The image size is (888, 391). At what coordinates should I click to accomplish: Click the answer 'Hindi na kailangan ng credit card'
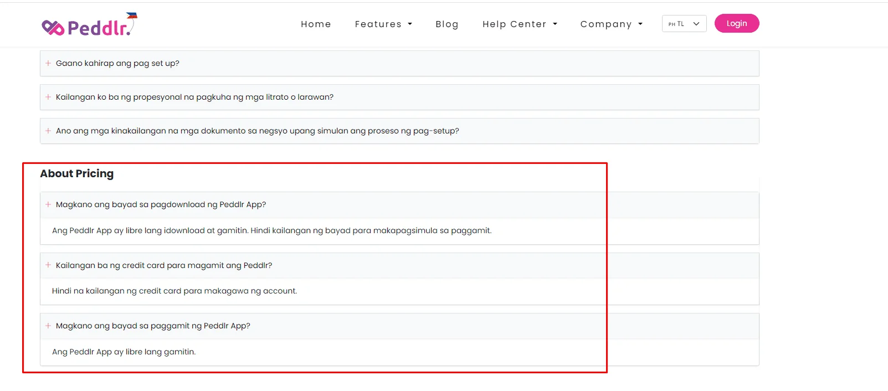pos(174,291)
